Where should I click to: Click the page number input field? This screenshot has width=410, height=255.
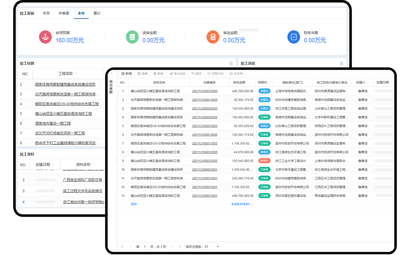click(x=145, y=247)
